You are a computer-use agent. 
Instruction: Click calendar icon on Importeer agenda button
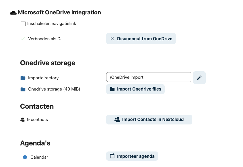point(112,156)
